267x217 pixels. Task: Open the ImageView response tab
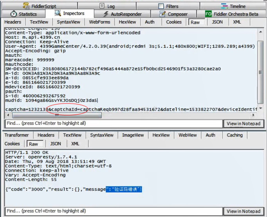(133, 135)
